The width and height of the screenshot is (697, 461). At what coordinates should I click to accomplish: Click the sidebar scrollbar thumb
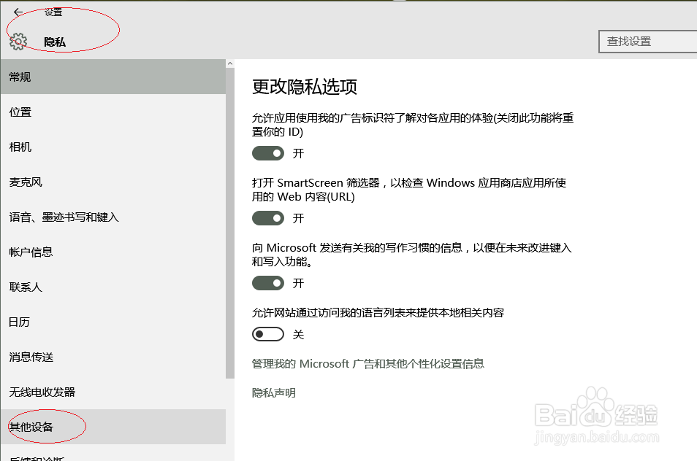coord(230,223)
